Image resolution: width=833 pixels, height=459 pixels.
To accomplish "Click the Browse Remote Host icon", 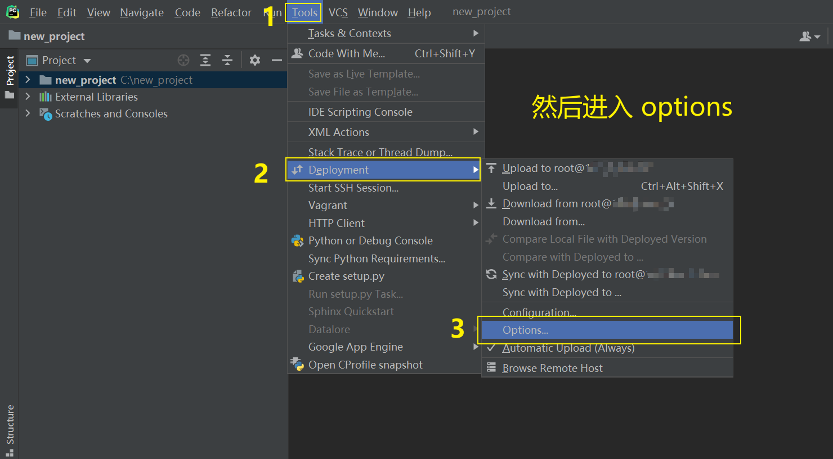I will click(491, 368).
